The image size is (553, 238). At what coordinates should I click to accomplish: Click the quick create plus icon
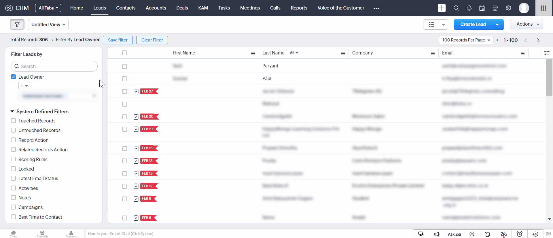coord(442,8)
